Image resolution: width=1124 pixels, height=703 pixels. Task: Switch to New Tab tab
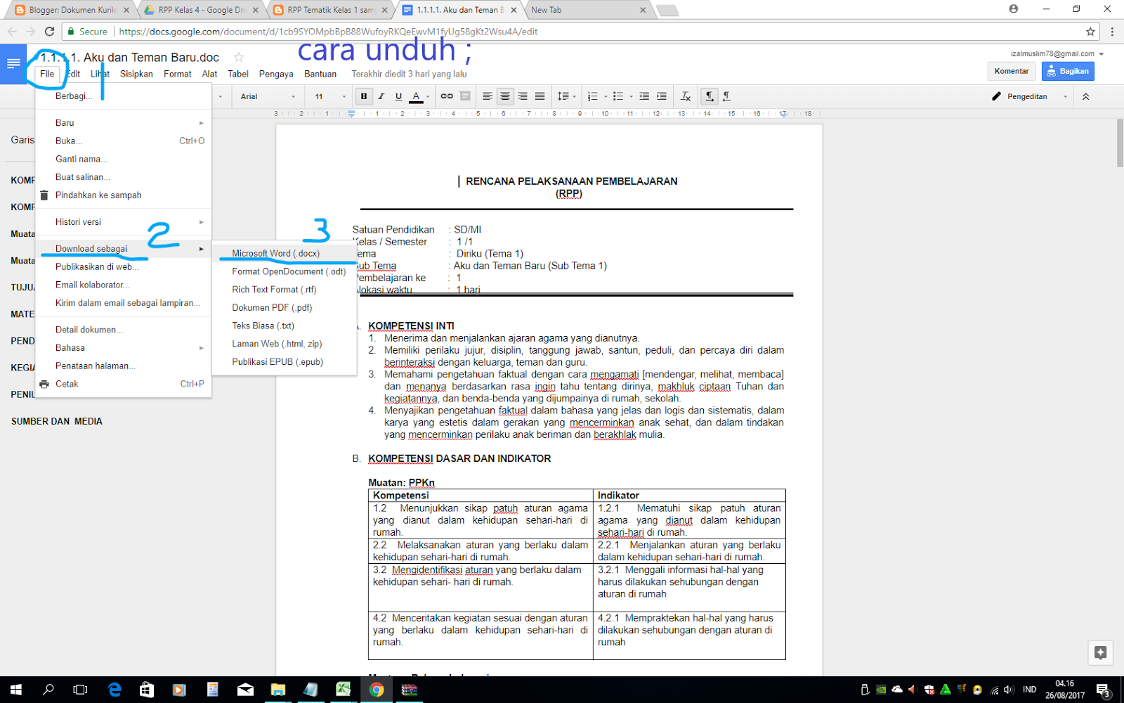click(x=587, y=10)
